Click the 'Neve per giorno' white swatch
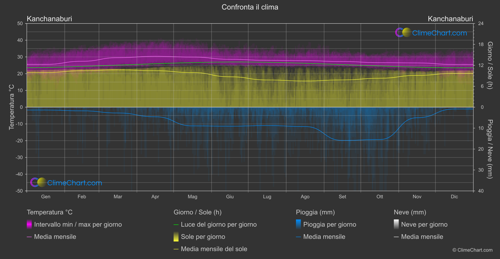The image size is (500, 259). 396,224
